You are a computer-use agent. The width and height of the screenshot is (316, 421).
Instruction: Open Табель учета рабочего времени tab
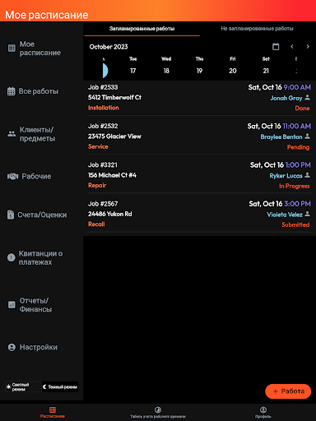[158, 413]
